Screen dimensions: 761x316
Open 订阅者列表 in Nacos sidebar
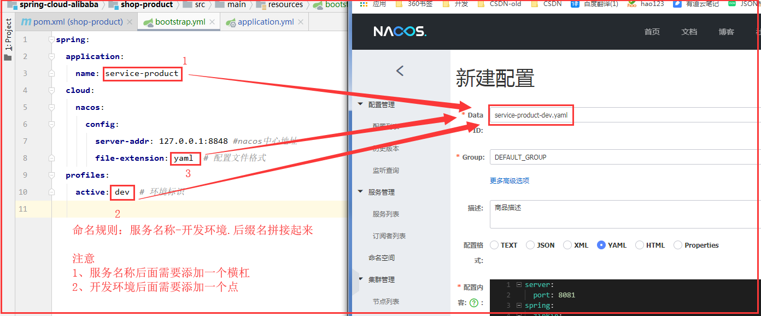coord(389,236)
